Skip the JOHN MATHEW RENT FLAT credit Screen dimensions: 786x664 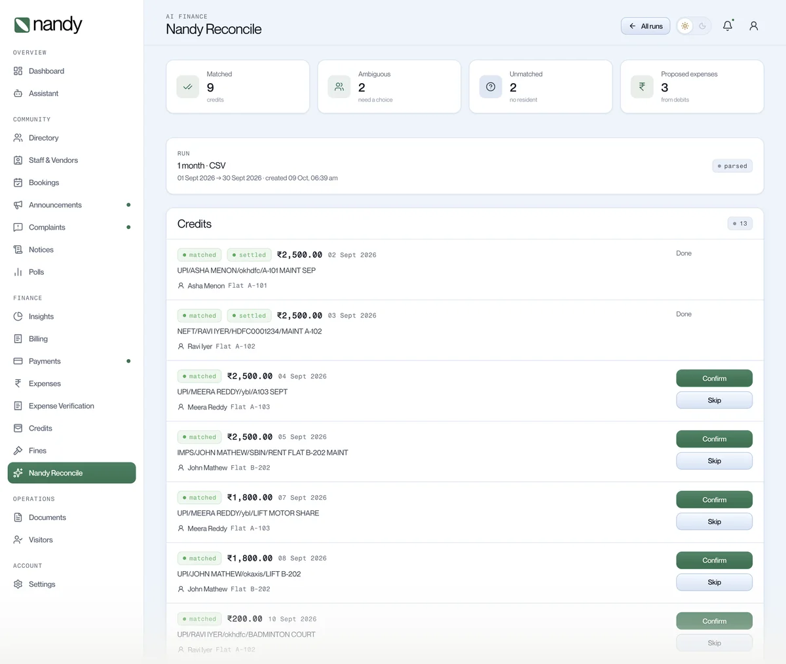pyautogui.click(x=714, y=461)
